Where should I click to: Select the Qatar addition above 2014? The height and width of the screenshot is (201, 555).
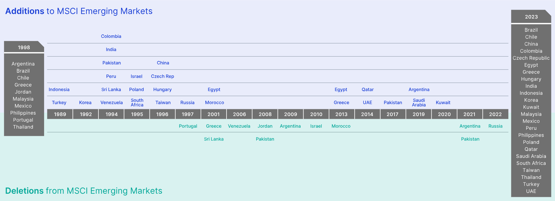pyautogui.click(x=368, y=89)
